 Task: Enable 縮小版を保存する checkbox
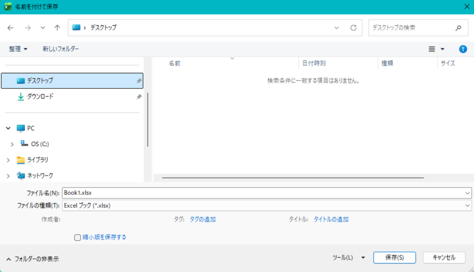[77, 237]
